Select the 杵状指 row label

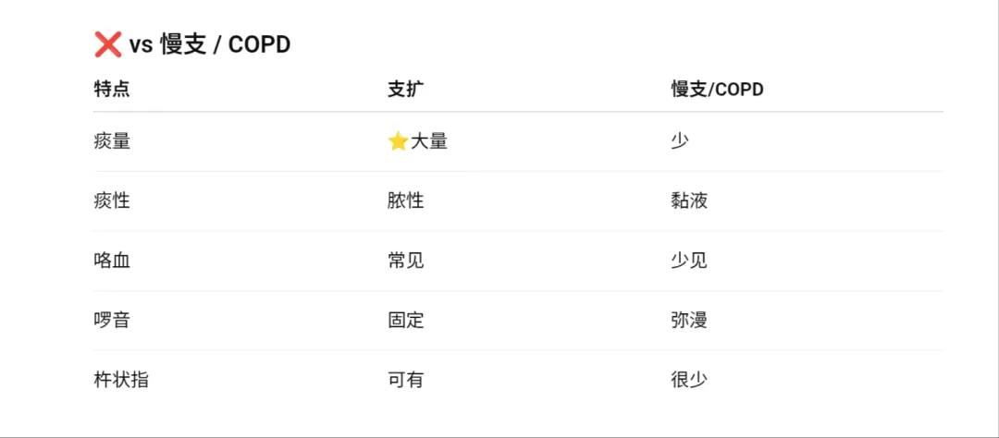pos(121,380)
